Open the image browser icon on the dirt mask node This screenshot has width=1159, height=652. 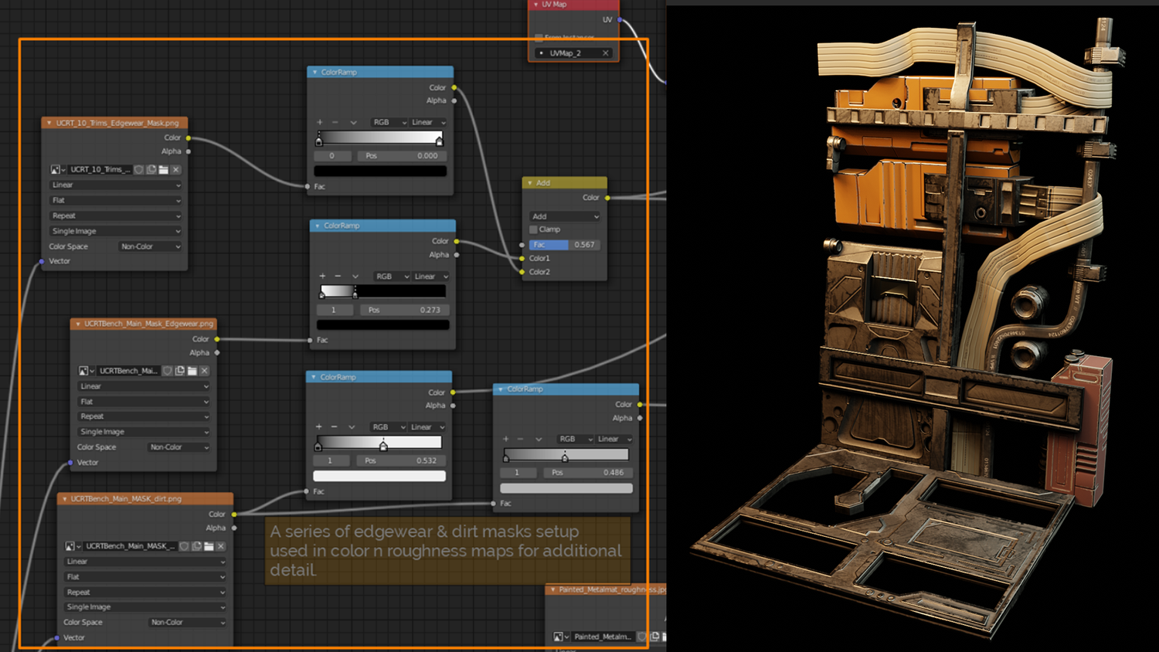[70, 546]
